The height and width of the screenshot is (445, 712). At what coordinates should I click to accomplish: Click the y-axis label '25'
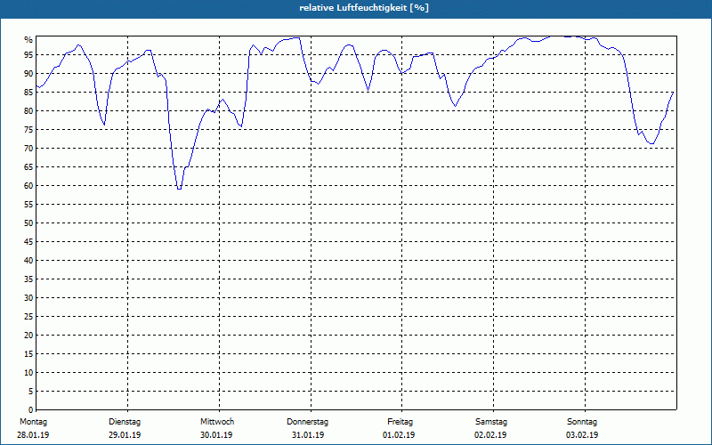click(28, 317)
